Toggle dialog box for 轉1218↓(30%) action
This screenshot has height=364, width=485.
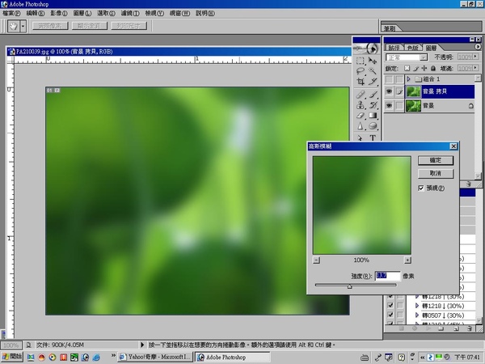[400, 306]
